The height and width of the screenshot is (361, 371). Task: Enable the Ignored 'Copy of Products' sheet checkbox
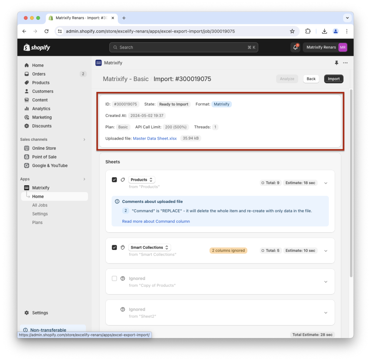pos(114,279)
